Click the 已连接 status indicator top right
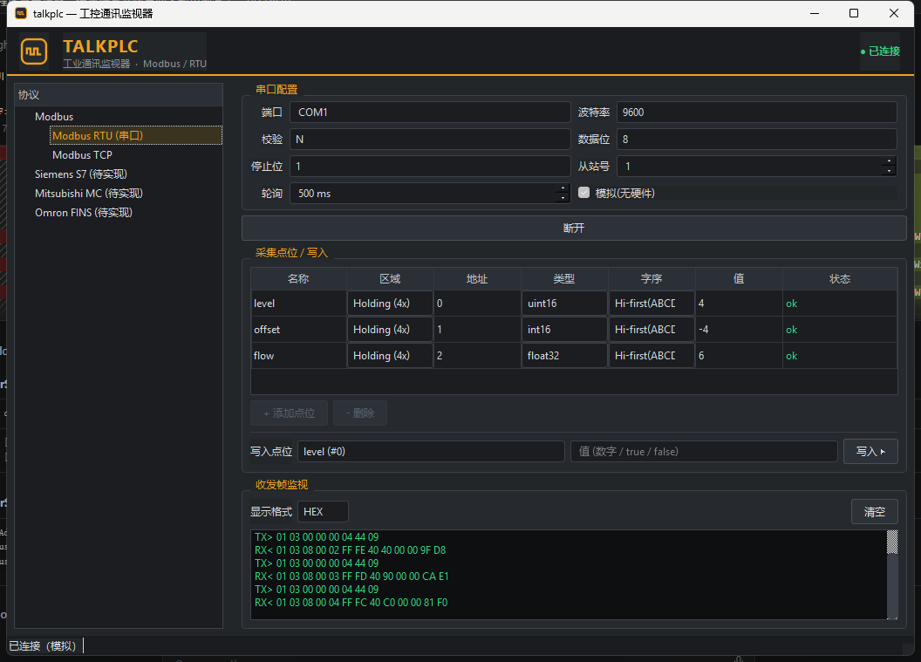Screen dimensions: 921x662 tap(880, 51)
